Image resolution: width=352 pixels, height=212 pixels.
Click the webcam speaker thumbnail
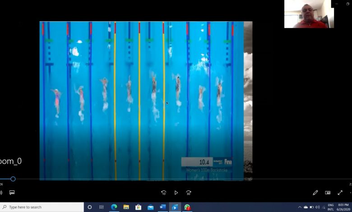tap(309, 14)
